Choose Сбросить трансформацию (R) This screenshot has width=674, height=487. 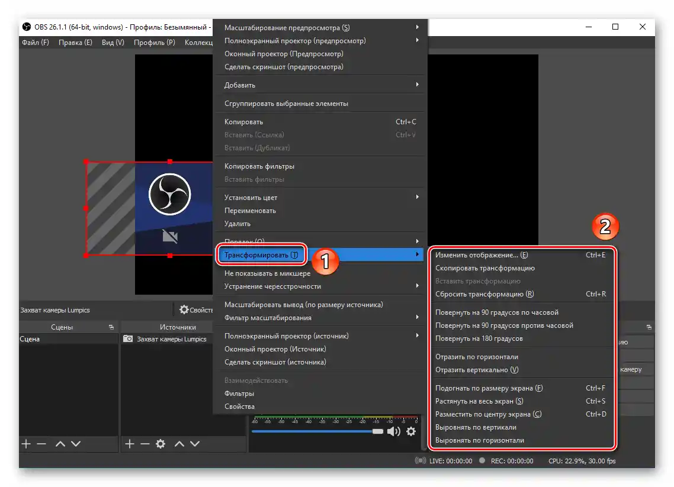(522, 294)
